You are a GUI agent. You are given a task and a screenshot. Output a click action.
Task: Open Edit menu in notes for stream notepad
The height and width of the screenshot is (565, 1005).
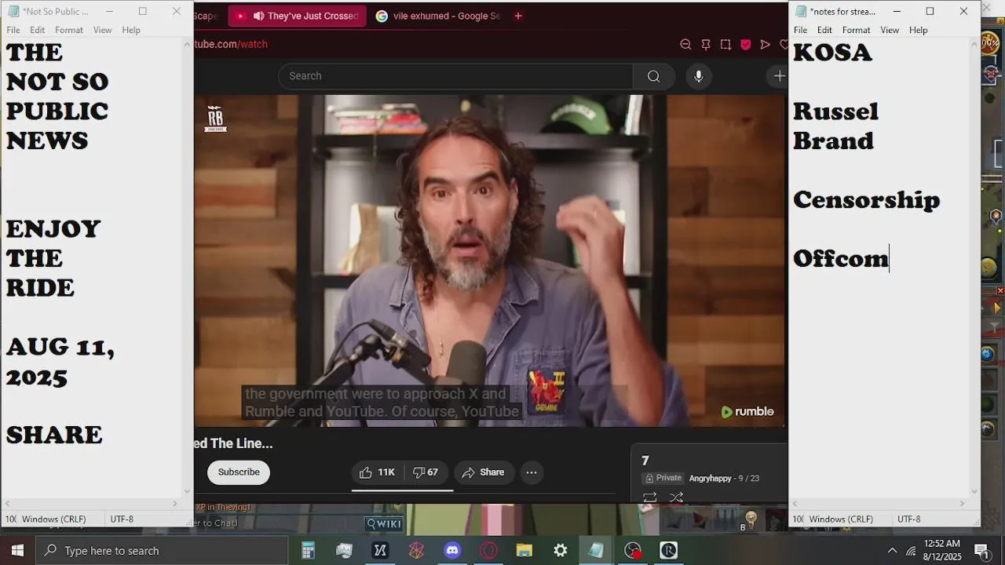pyautogui.click(x=824, y=30)
